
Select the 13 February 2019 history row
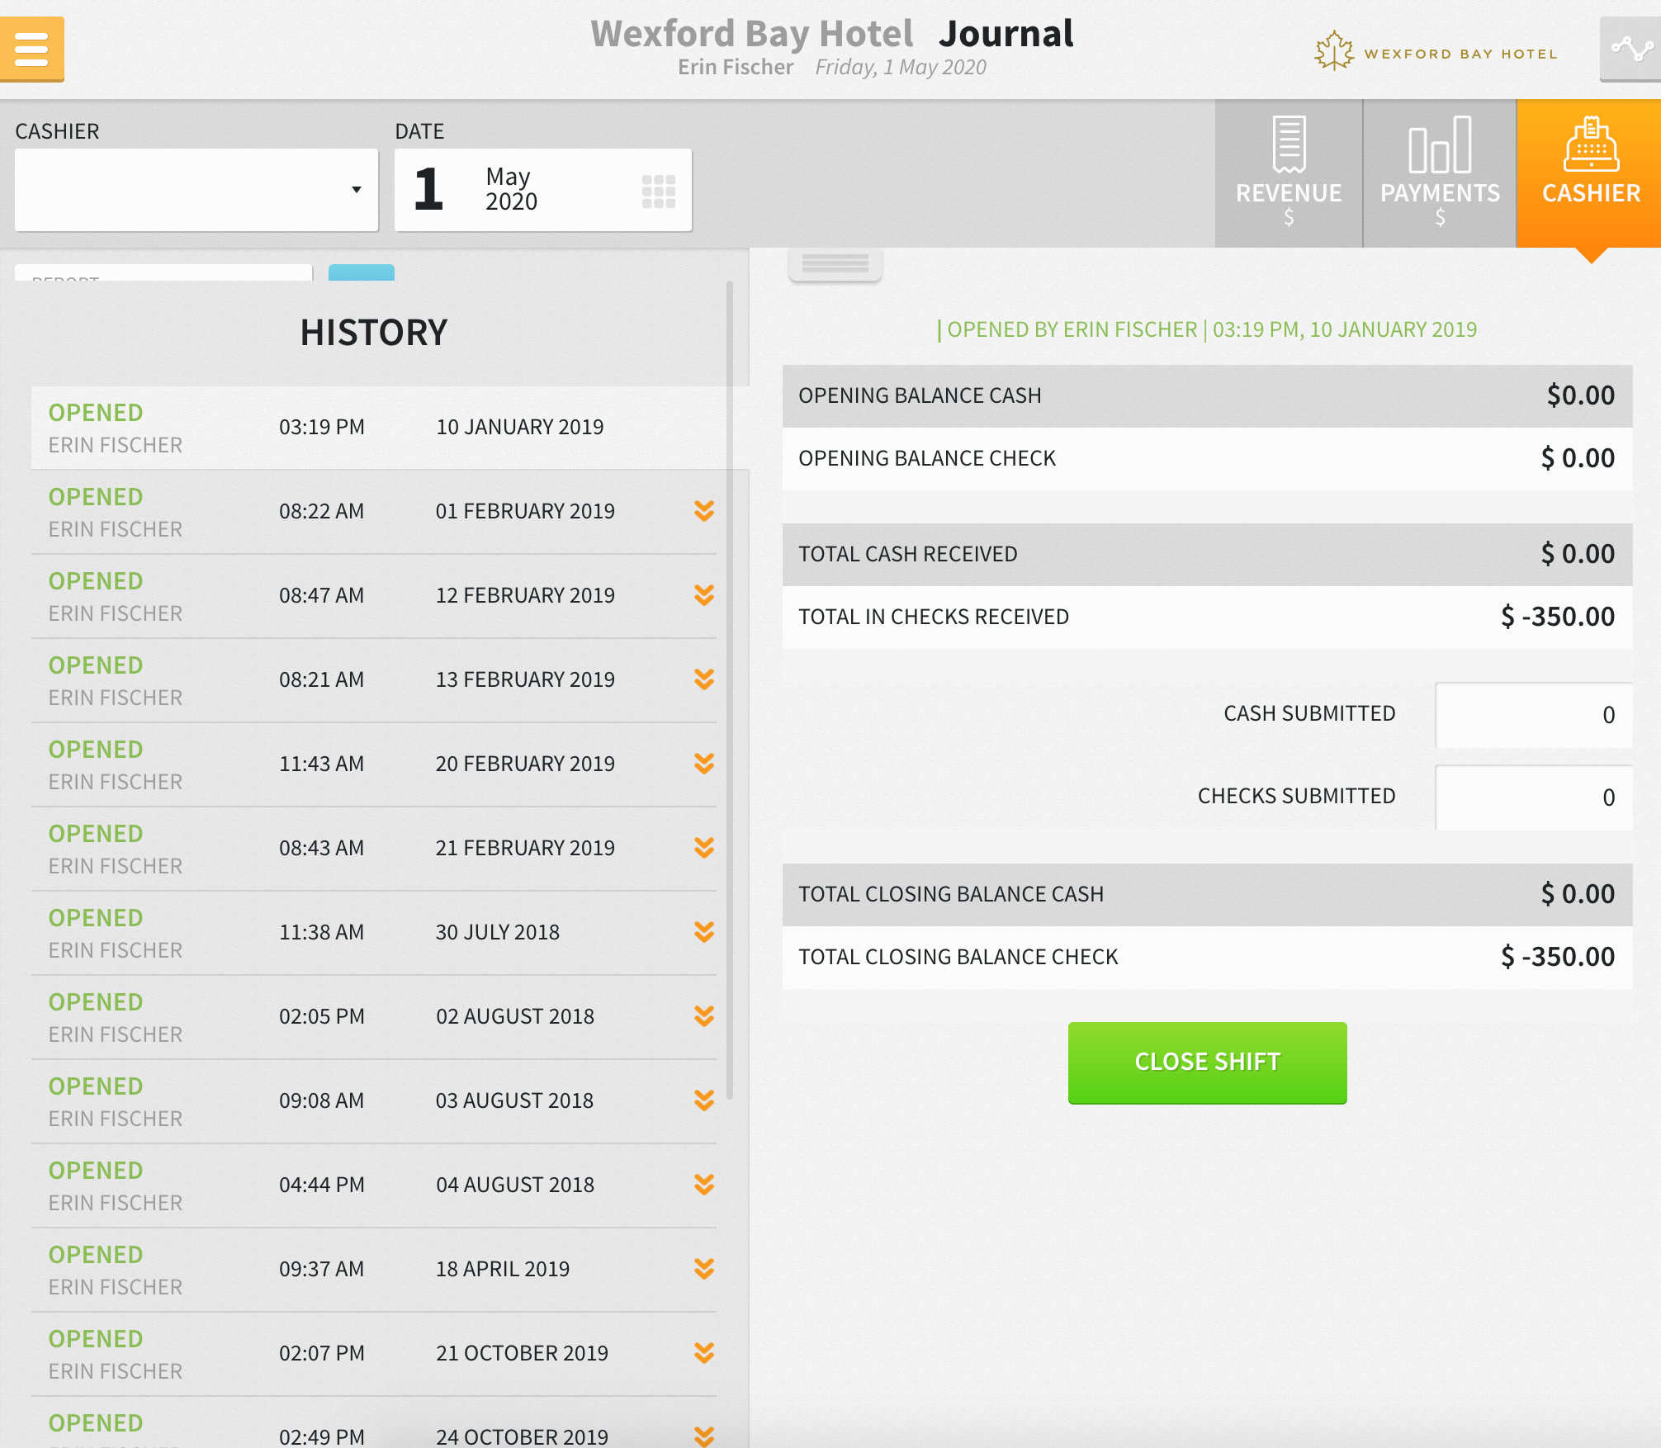(x=373, y=680)
